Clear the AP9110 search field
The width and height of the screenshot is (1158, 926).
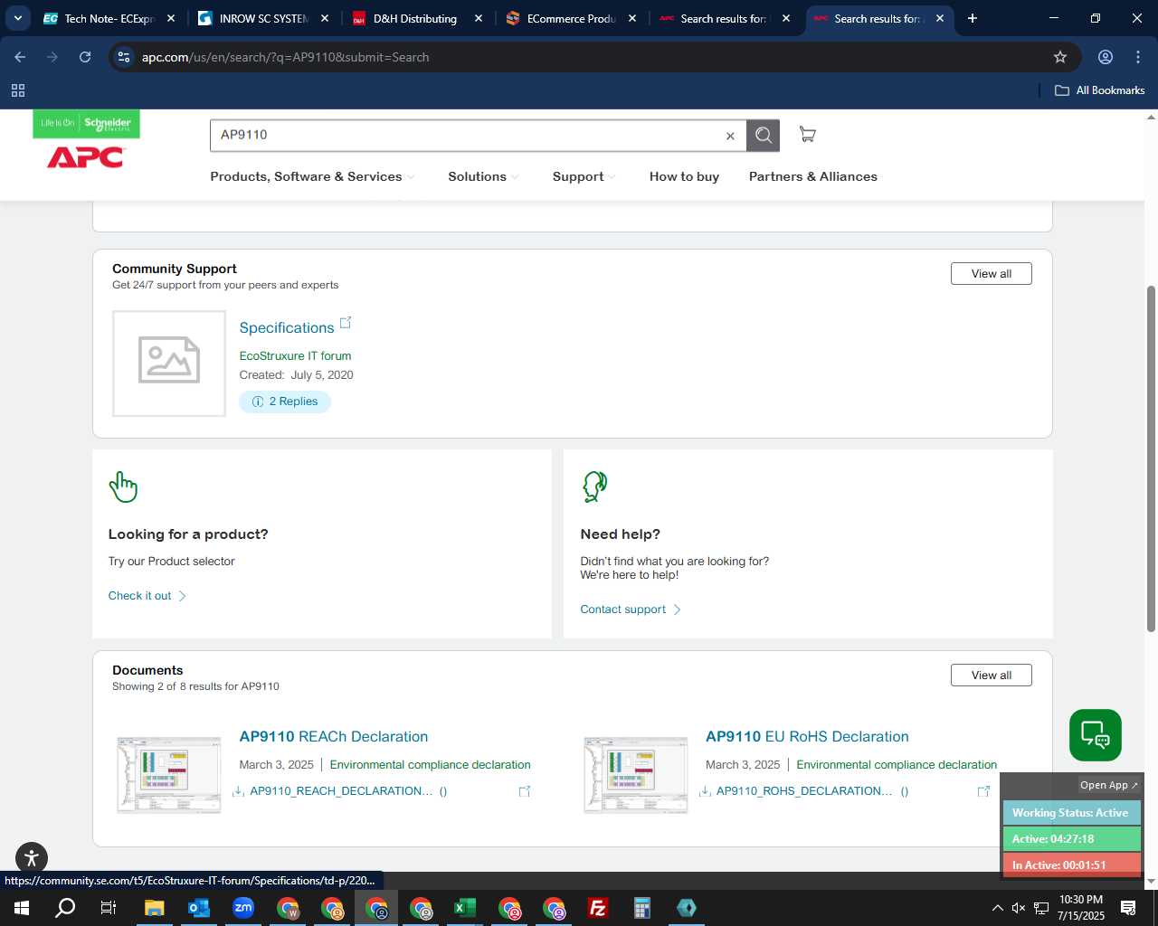(x=730, y=136)
